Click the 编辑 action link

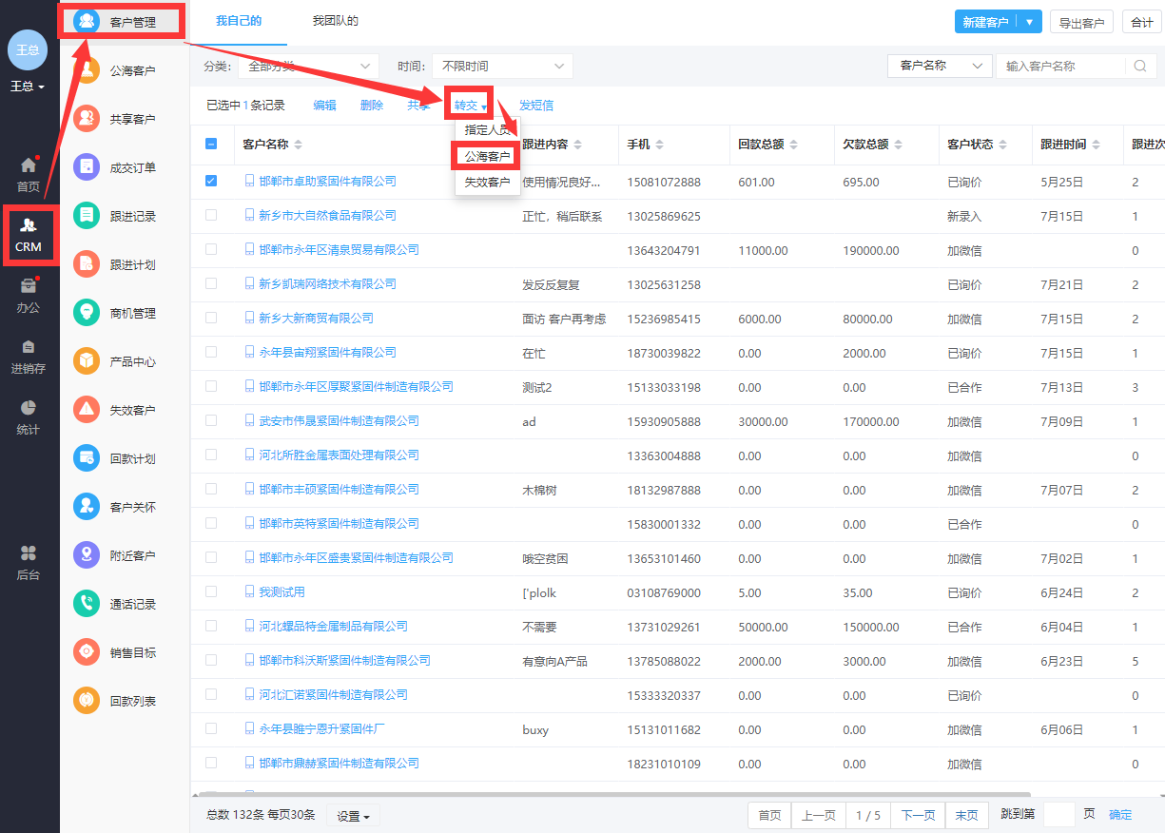[325, 106]
